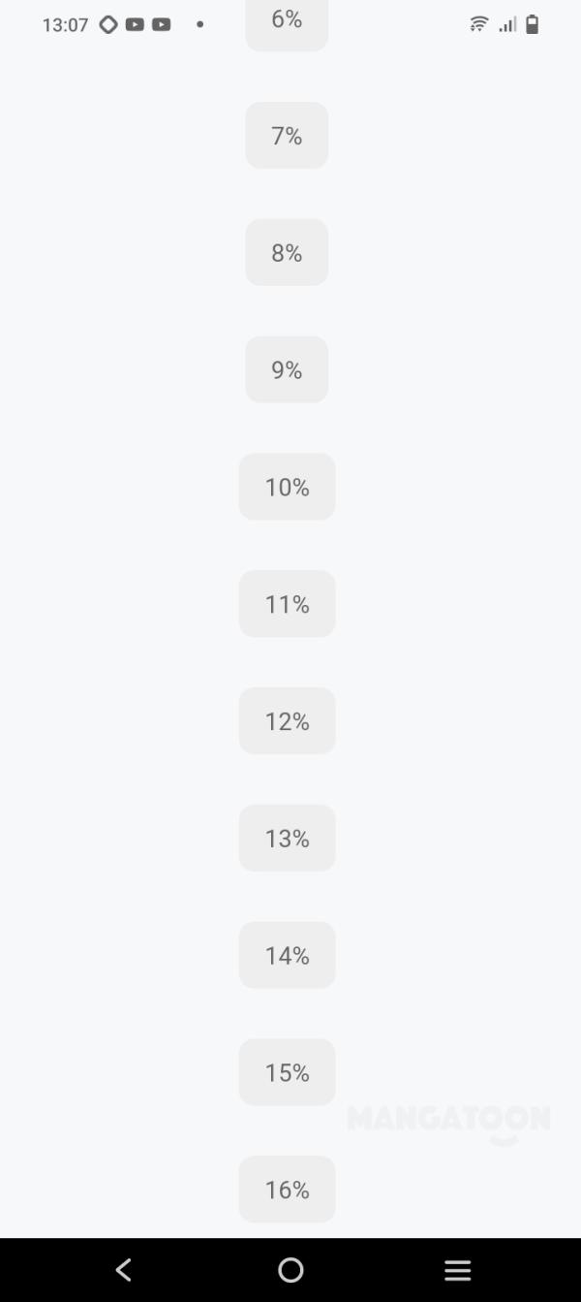Tap the Wi-Fi status icon

(478, 24)
